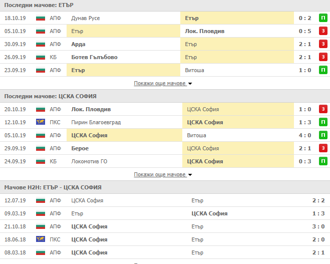Click Bulgarian flag in 24.09.19 row
The image size is (330, 264).
41,161
